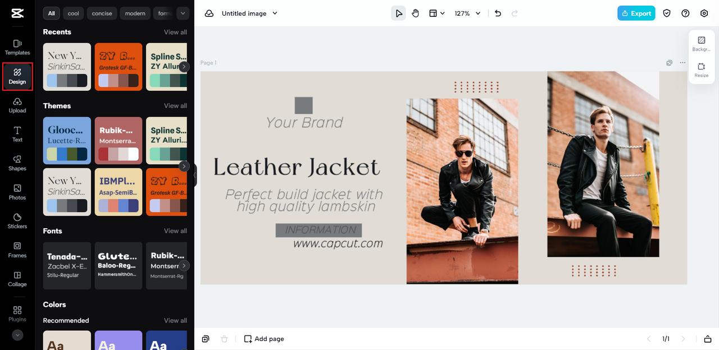Open Page 1 more options menu
The width and height of the screenshot is (719, 350).
tap(682, 63)
